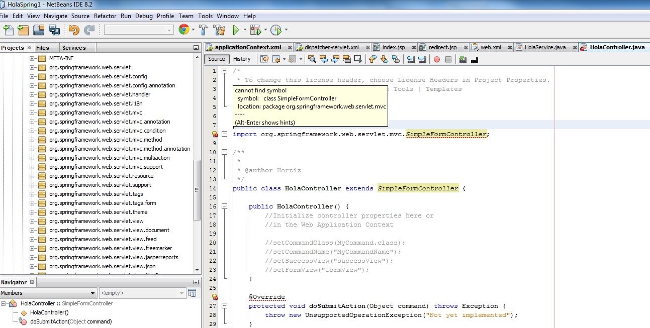650x328 pixels.
Task: Click the error bulb on line 8
Action: coord(215,134)
